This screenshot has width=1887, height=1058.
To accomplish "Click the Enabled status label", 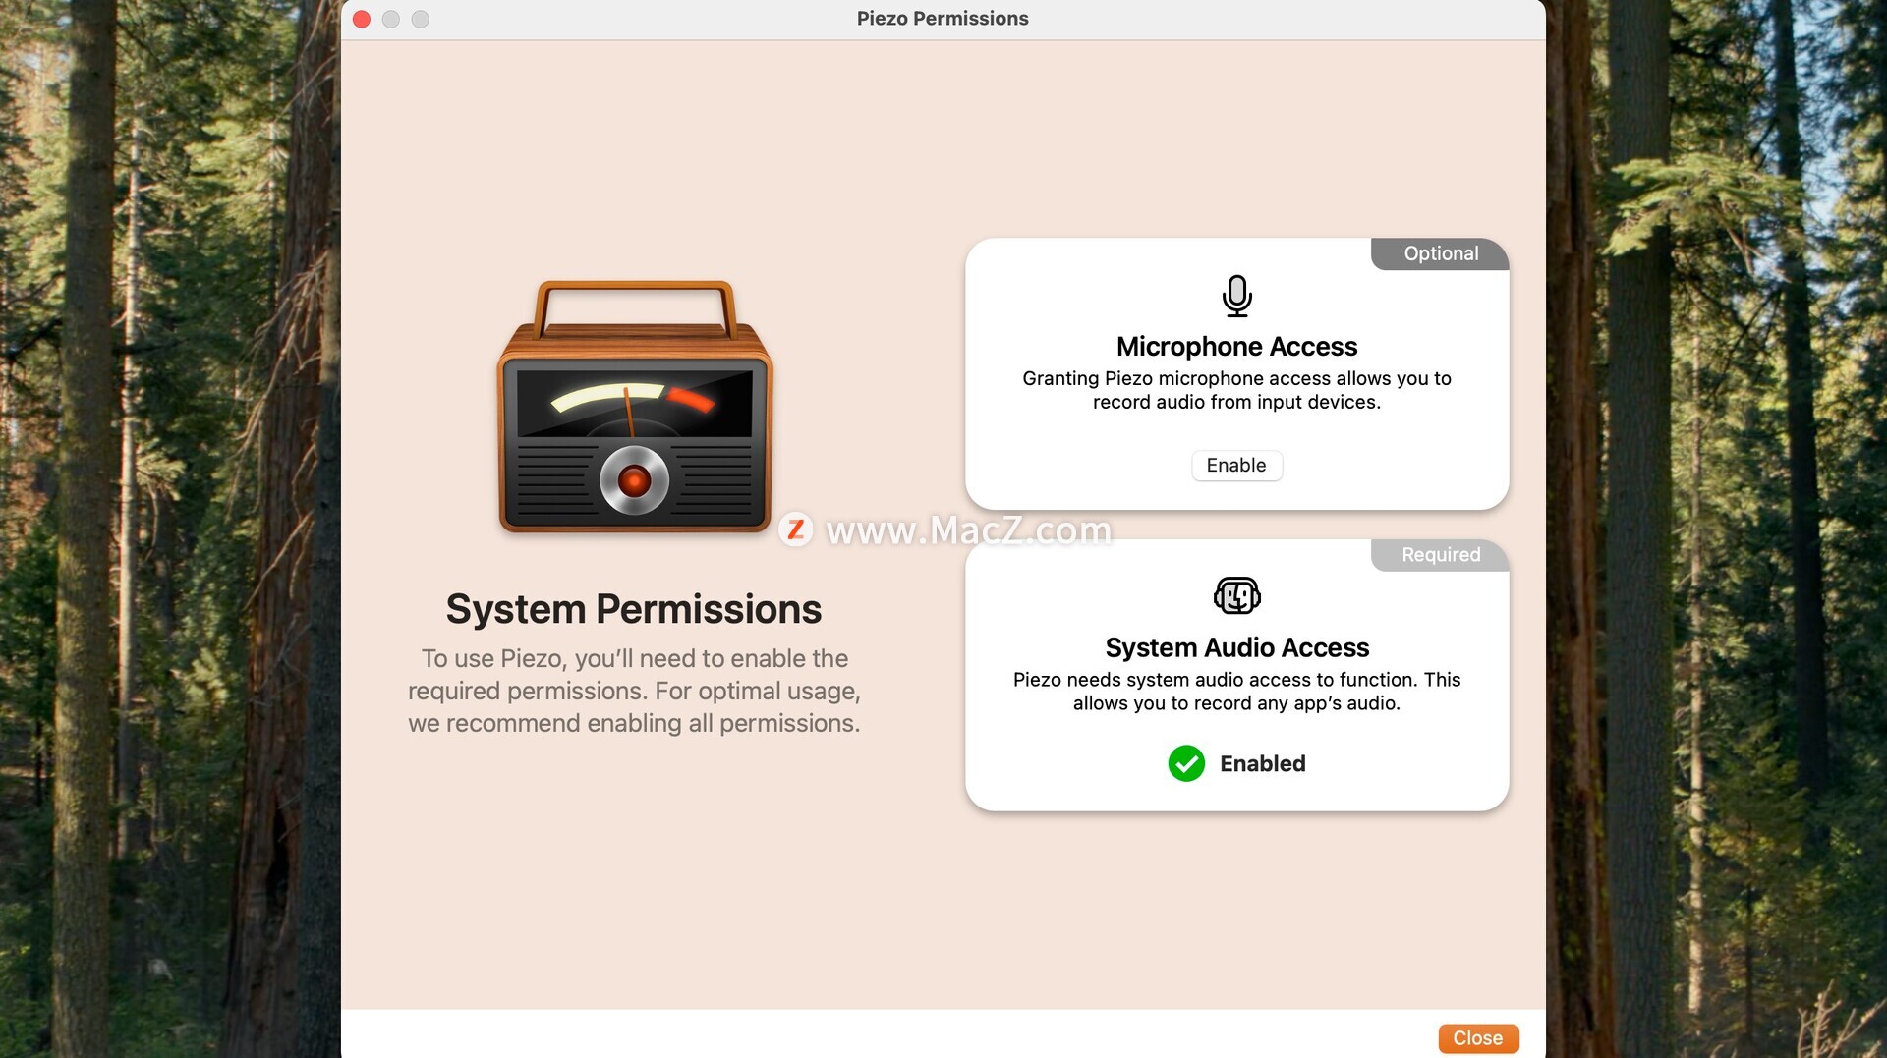I will (x=1262, y=764).
